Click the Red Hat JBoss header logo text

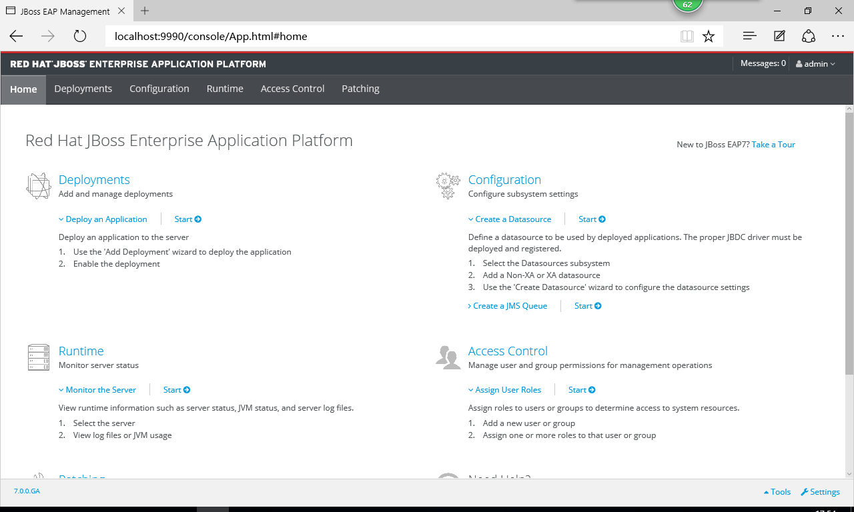click(138, 64)
